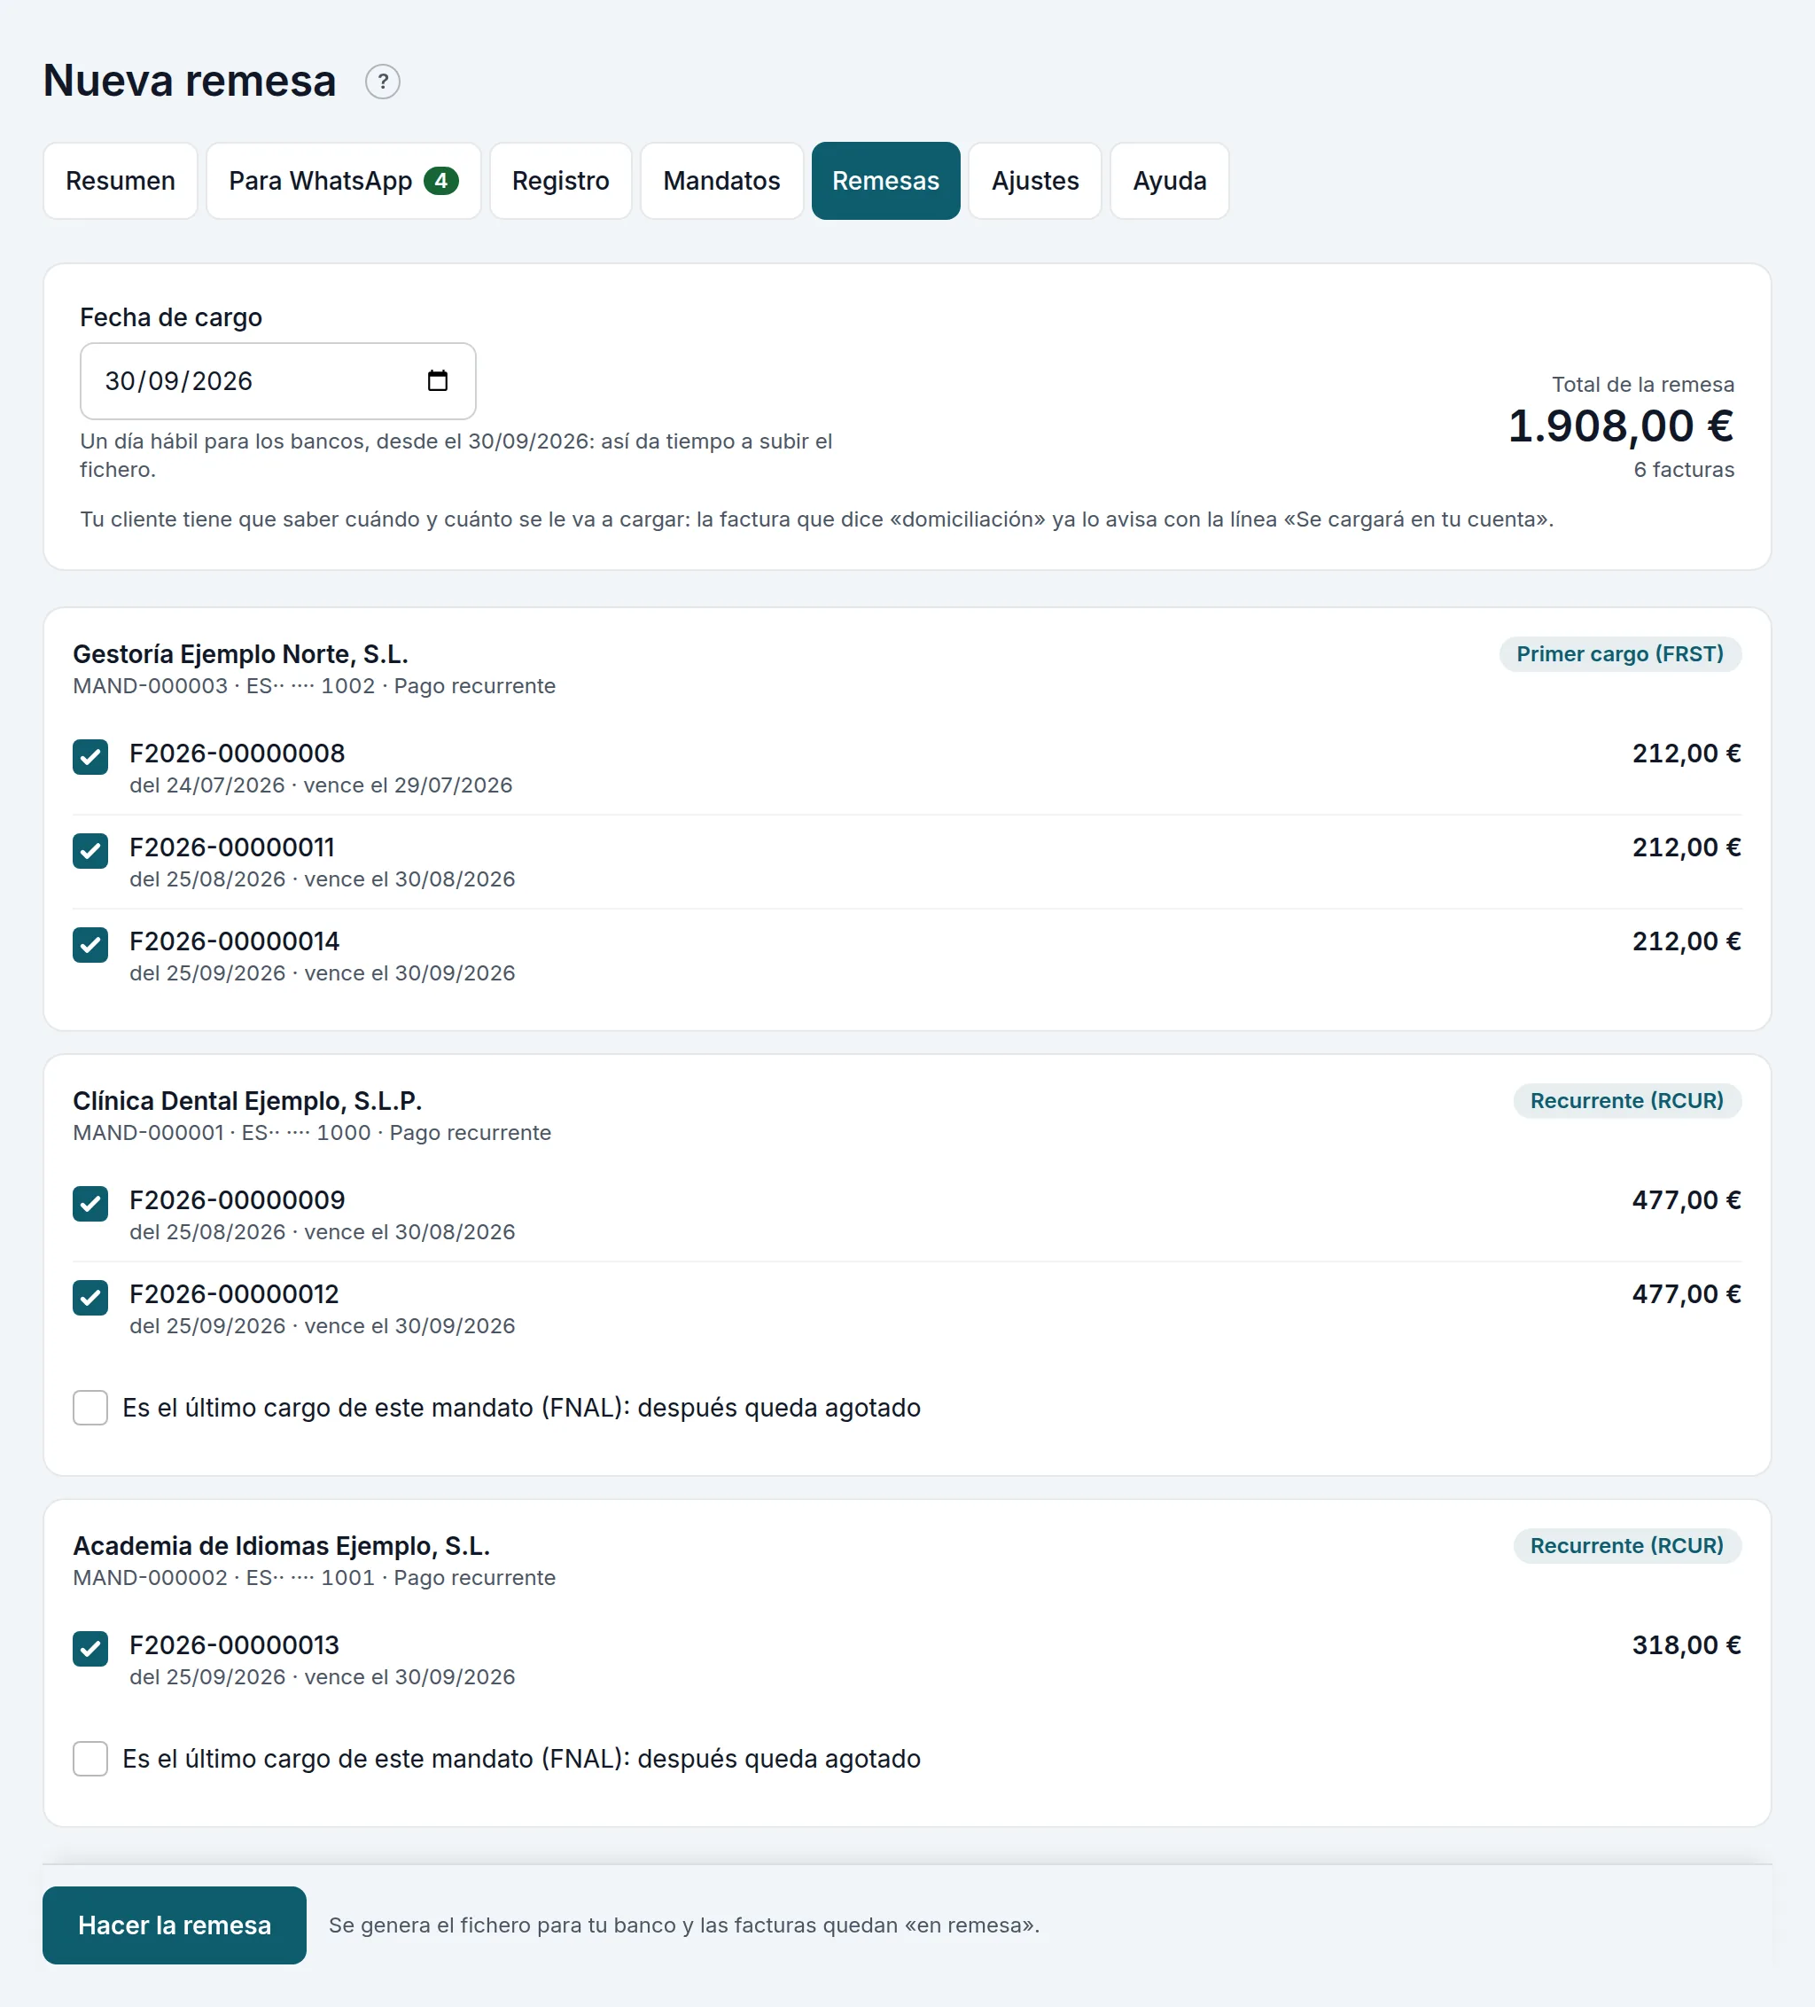Mark Clínica Dental mandate as last charge (FNAL)

point(90,1408)
